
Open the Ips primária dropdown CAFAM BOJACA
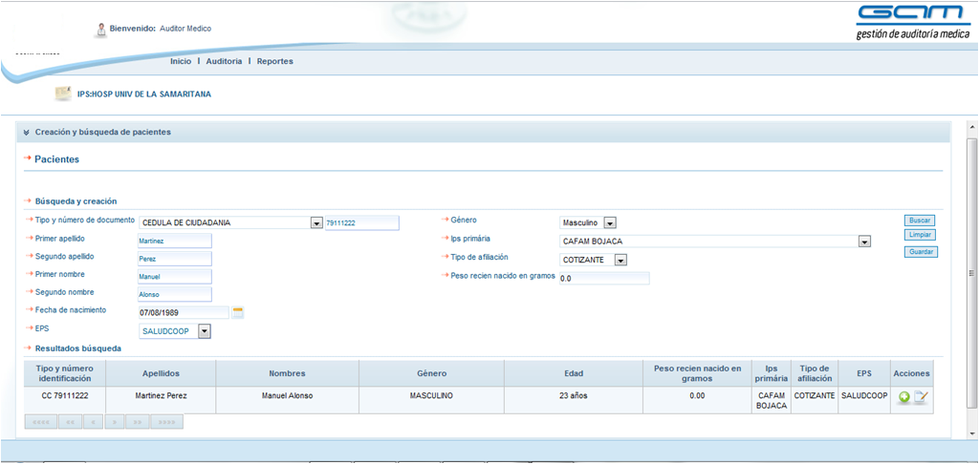coord(864,242)
